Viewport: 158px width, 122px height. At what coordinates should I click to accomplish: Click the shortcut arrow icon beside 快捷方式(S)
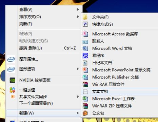85,24
